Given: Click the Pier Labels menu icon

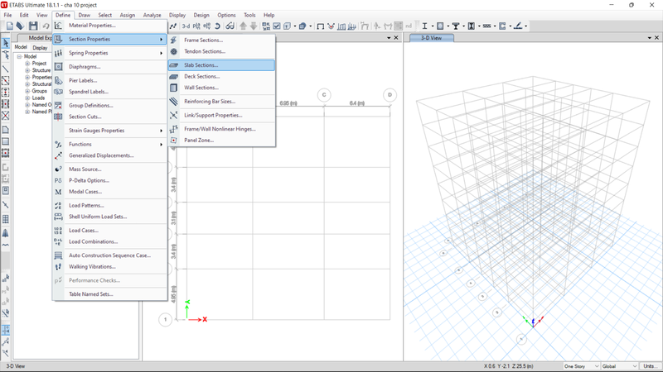Looking at the screenshot, I should click(x=58, y=80).
